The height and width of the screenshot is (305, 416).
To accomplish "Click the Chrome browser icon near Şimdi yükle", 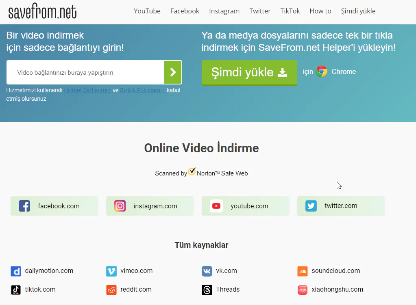I will (322, 71).
